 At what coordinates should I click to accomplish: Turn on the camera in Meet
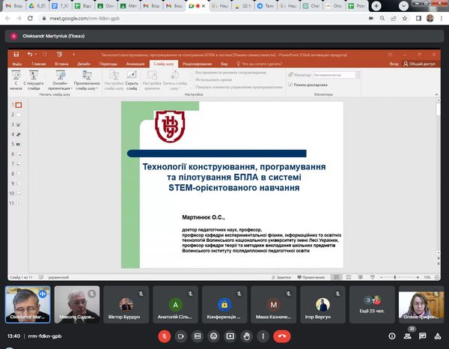[x=181, y=336]
